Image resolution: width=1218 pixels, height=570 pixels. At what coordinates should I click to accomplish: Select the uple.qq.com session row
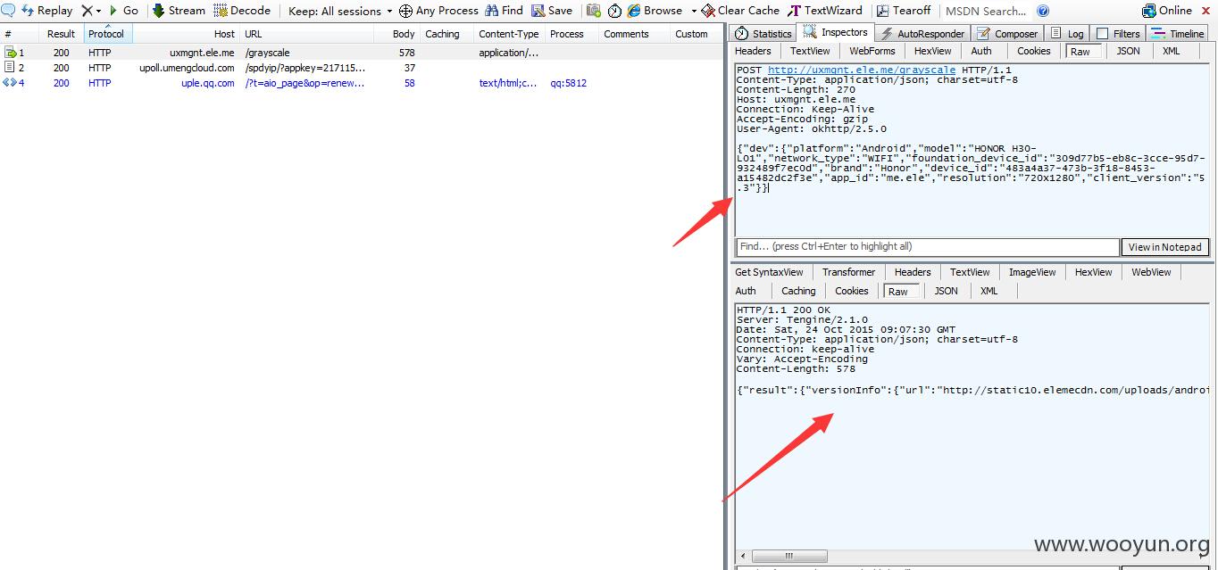click(x=362, y=83)
